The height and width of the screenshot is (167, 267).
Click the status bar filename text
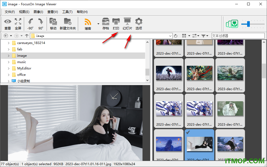(88, 164)
